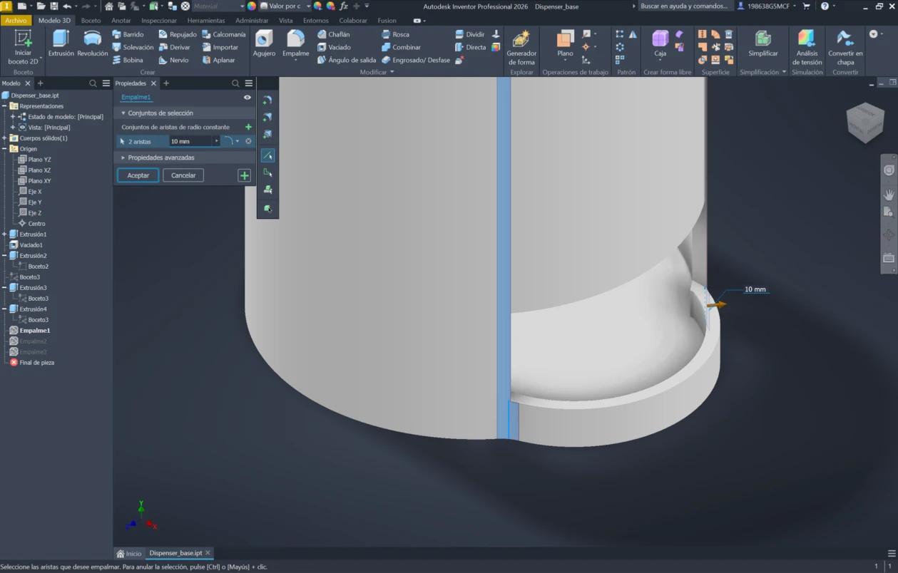Select the Plano work plane tool
Viewport: 898px width, 573px height.
[565, 43]
